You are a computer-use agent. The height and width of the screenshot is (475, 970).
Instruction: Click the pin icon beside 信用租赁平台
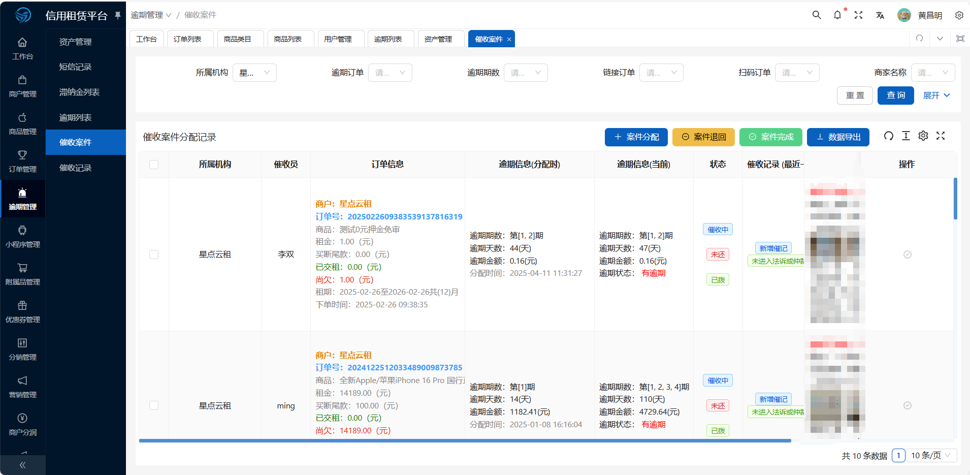click(118, 15)
